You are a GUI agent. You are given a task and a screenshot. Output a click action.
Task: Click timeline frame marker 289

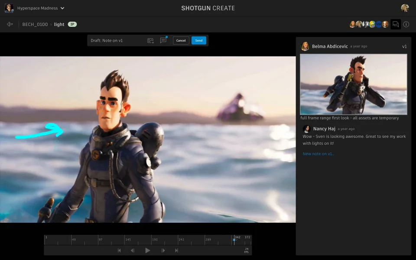208,240
